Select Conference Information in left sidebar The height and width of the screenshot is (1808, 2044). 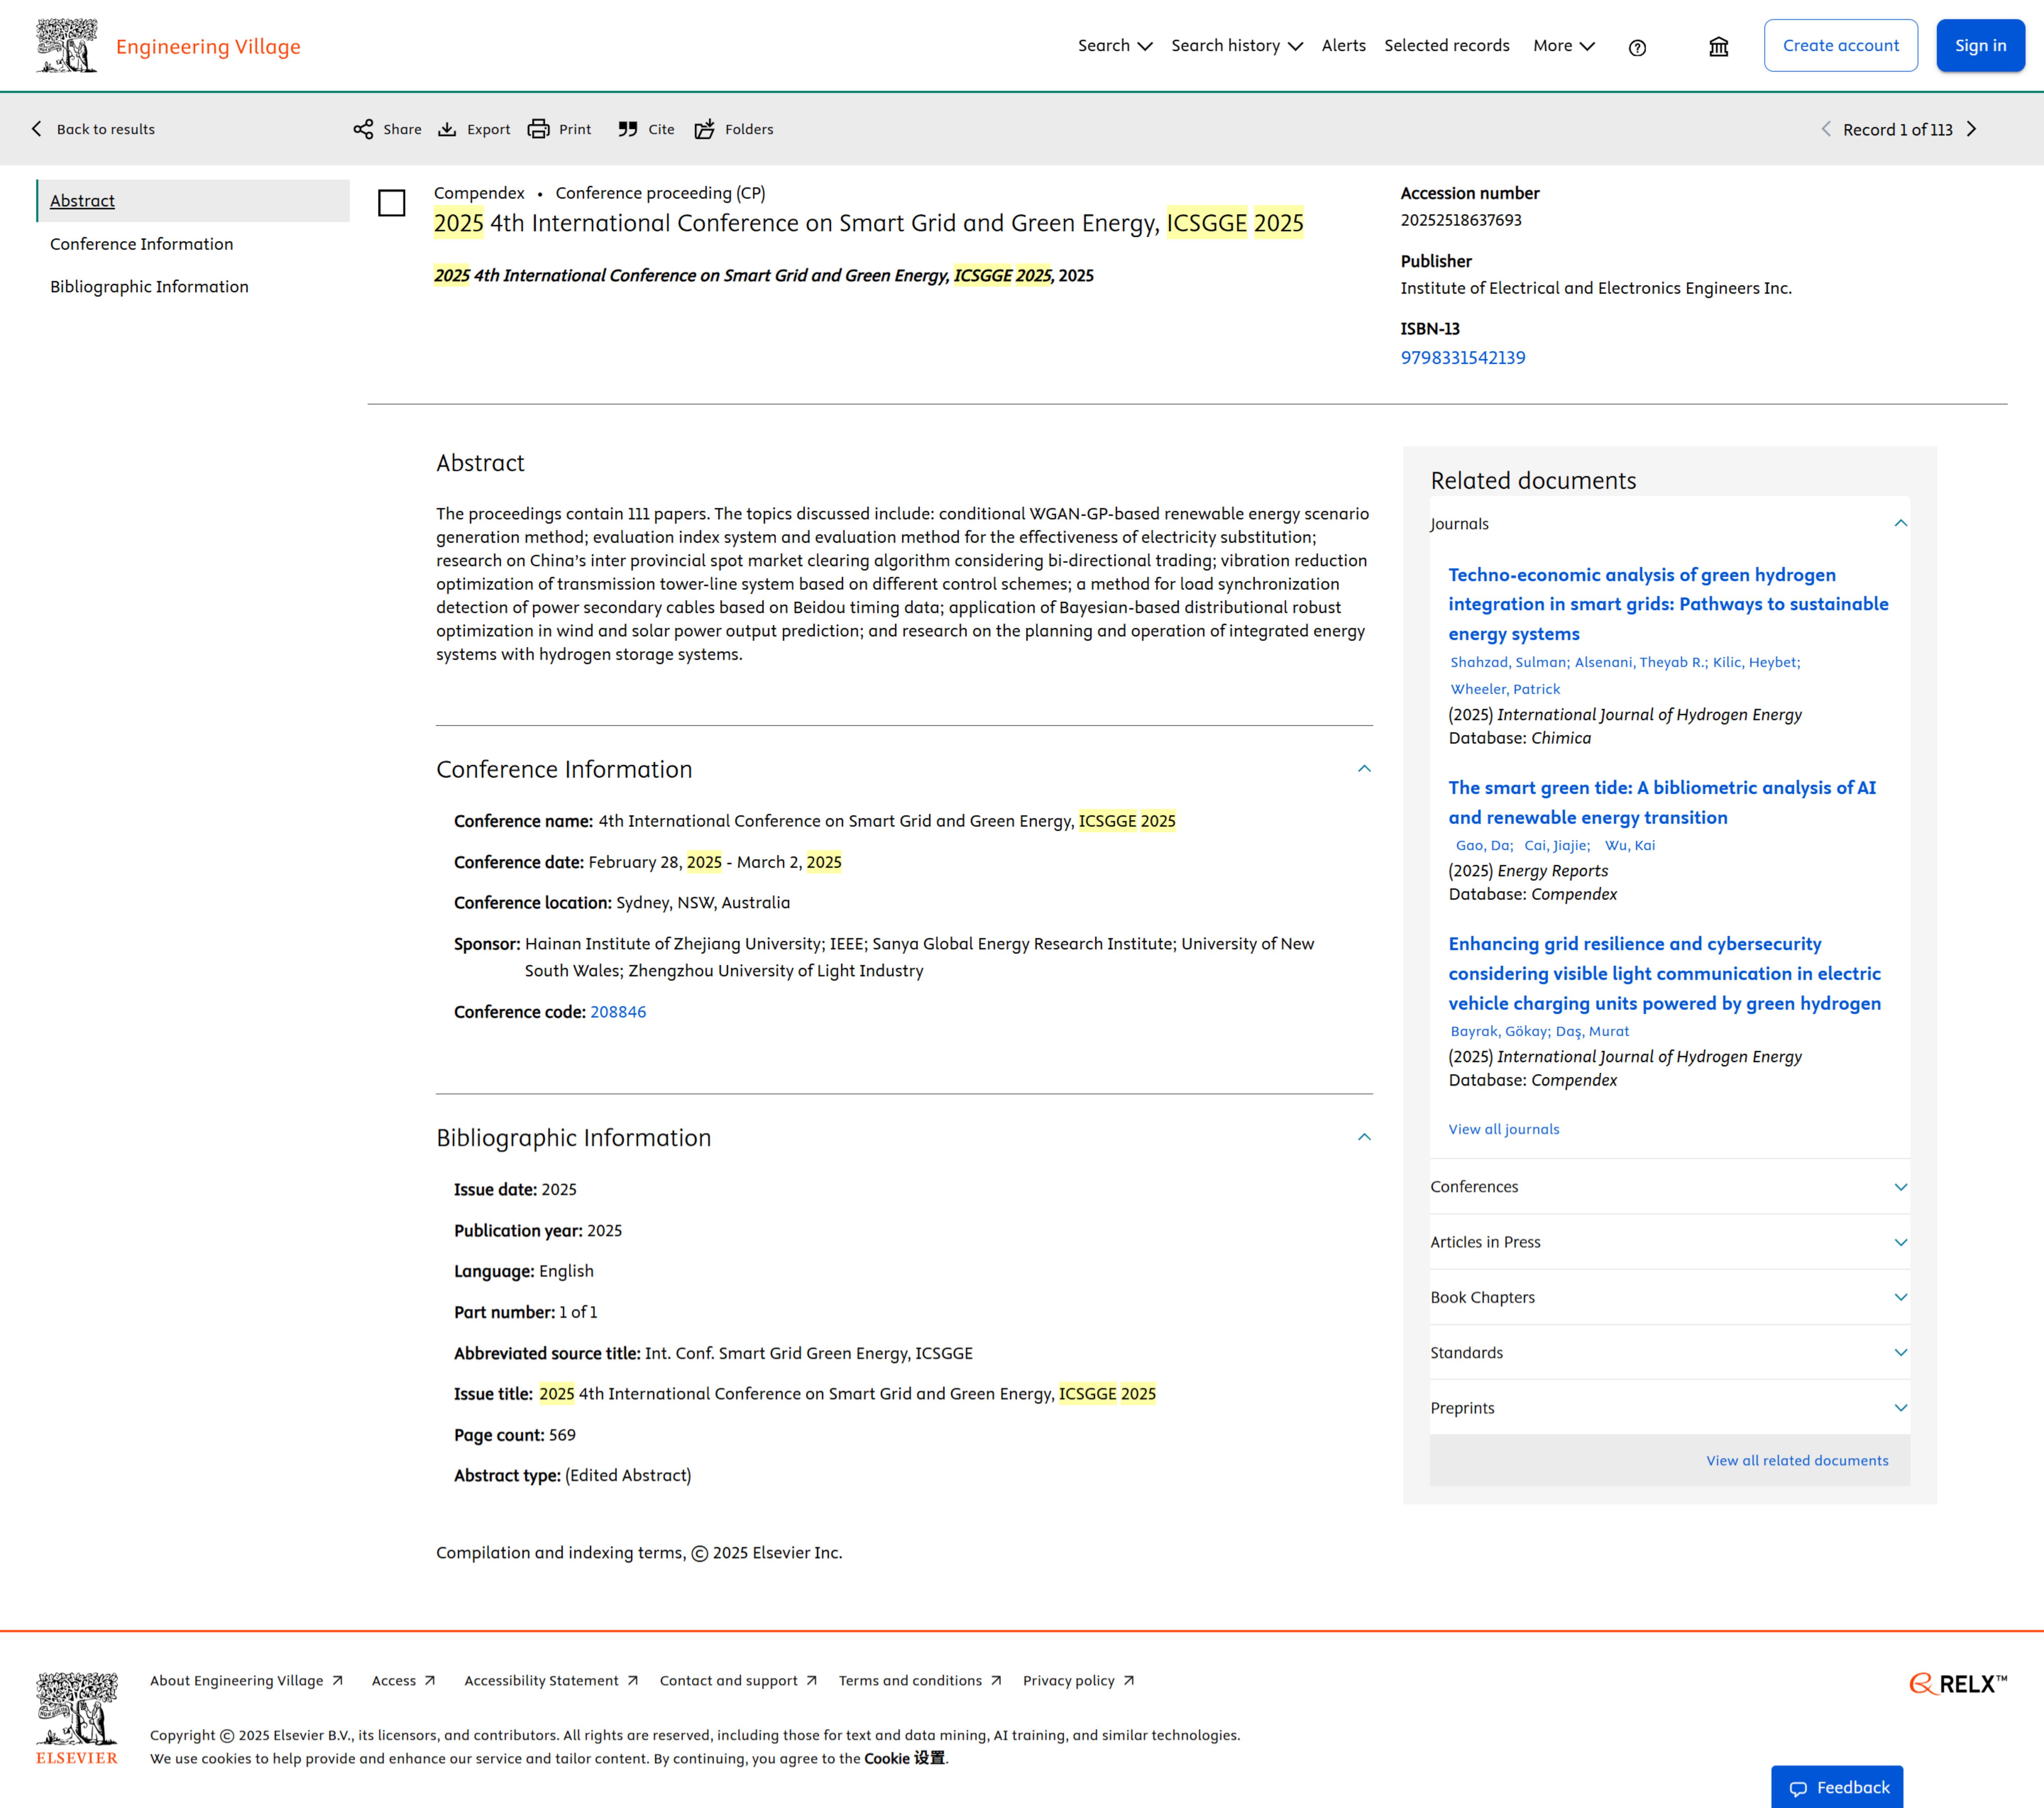click(141, 244)
